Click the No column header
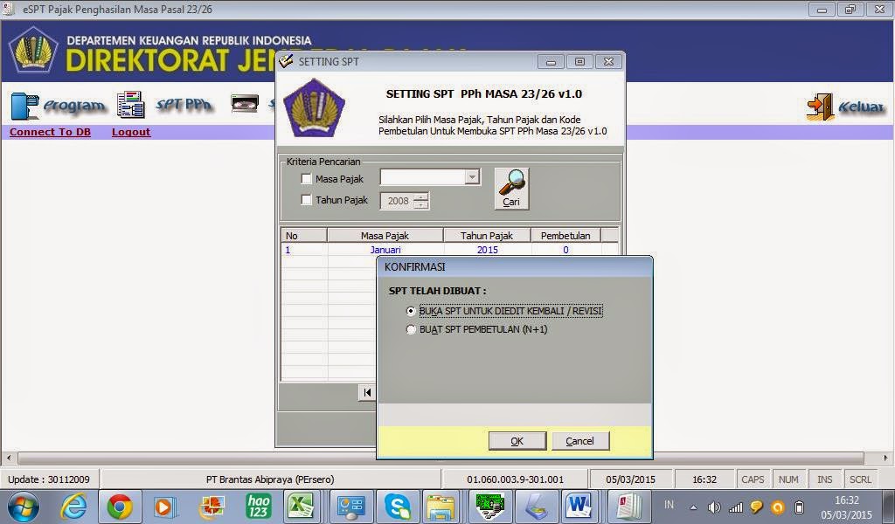895x524 pixels. pos(304,236)
